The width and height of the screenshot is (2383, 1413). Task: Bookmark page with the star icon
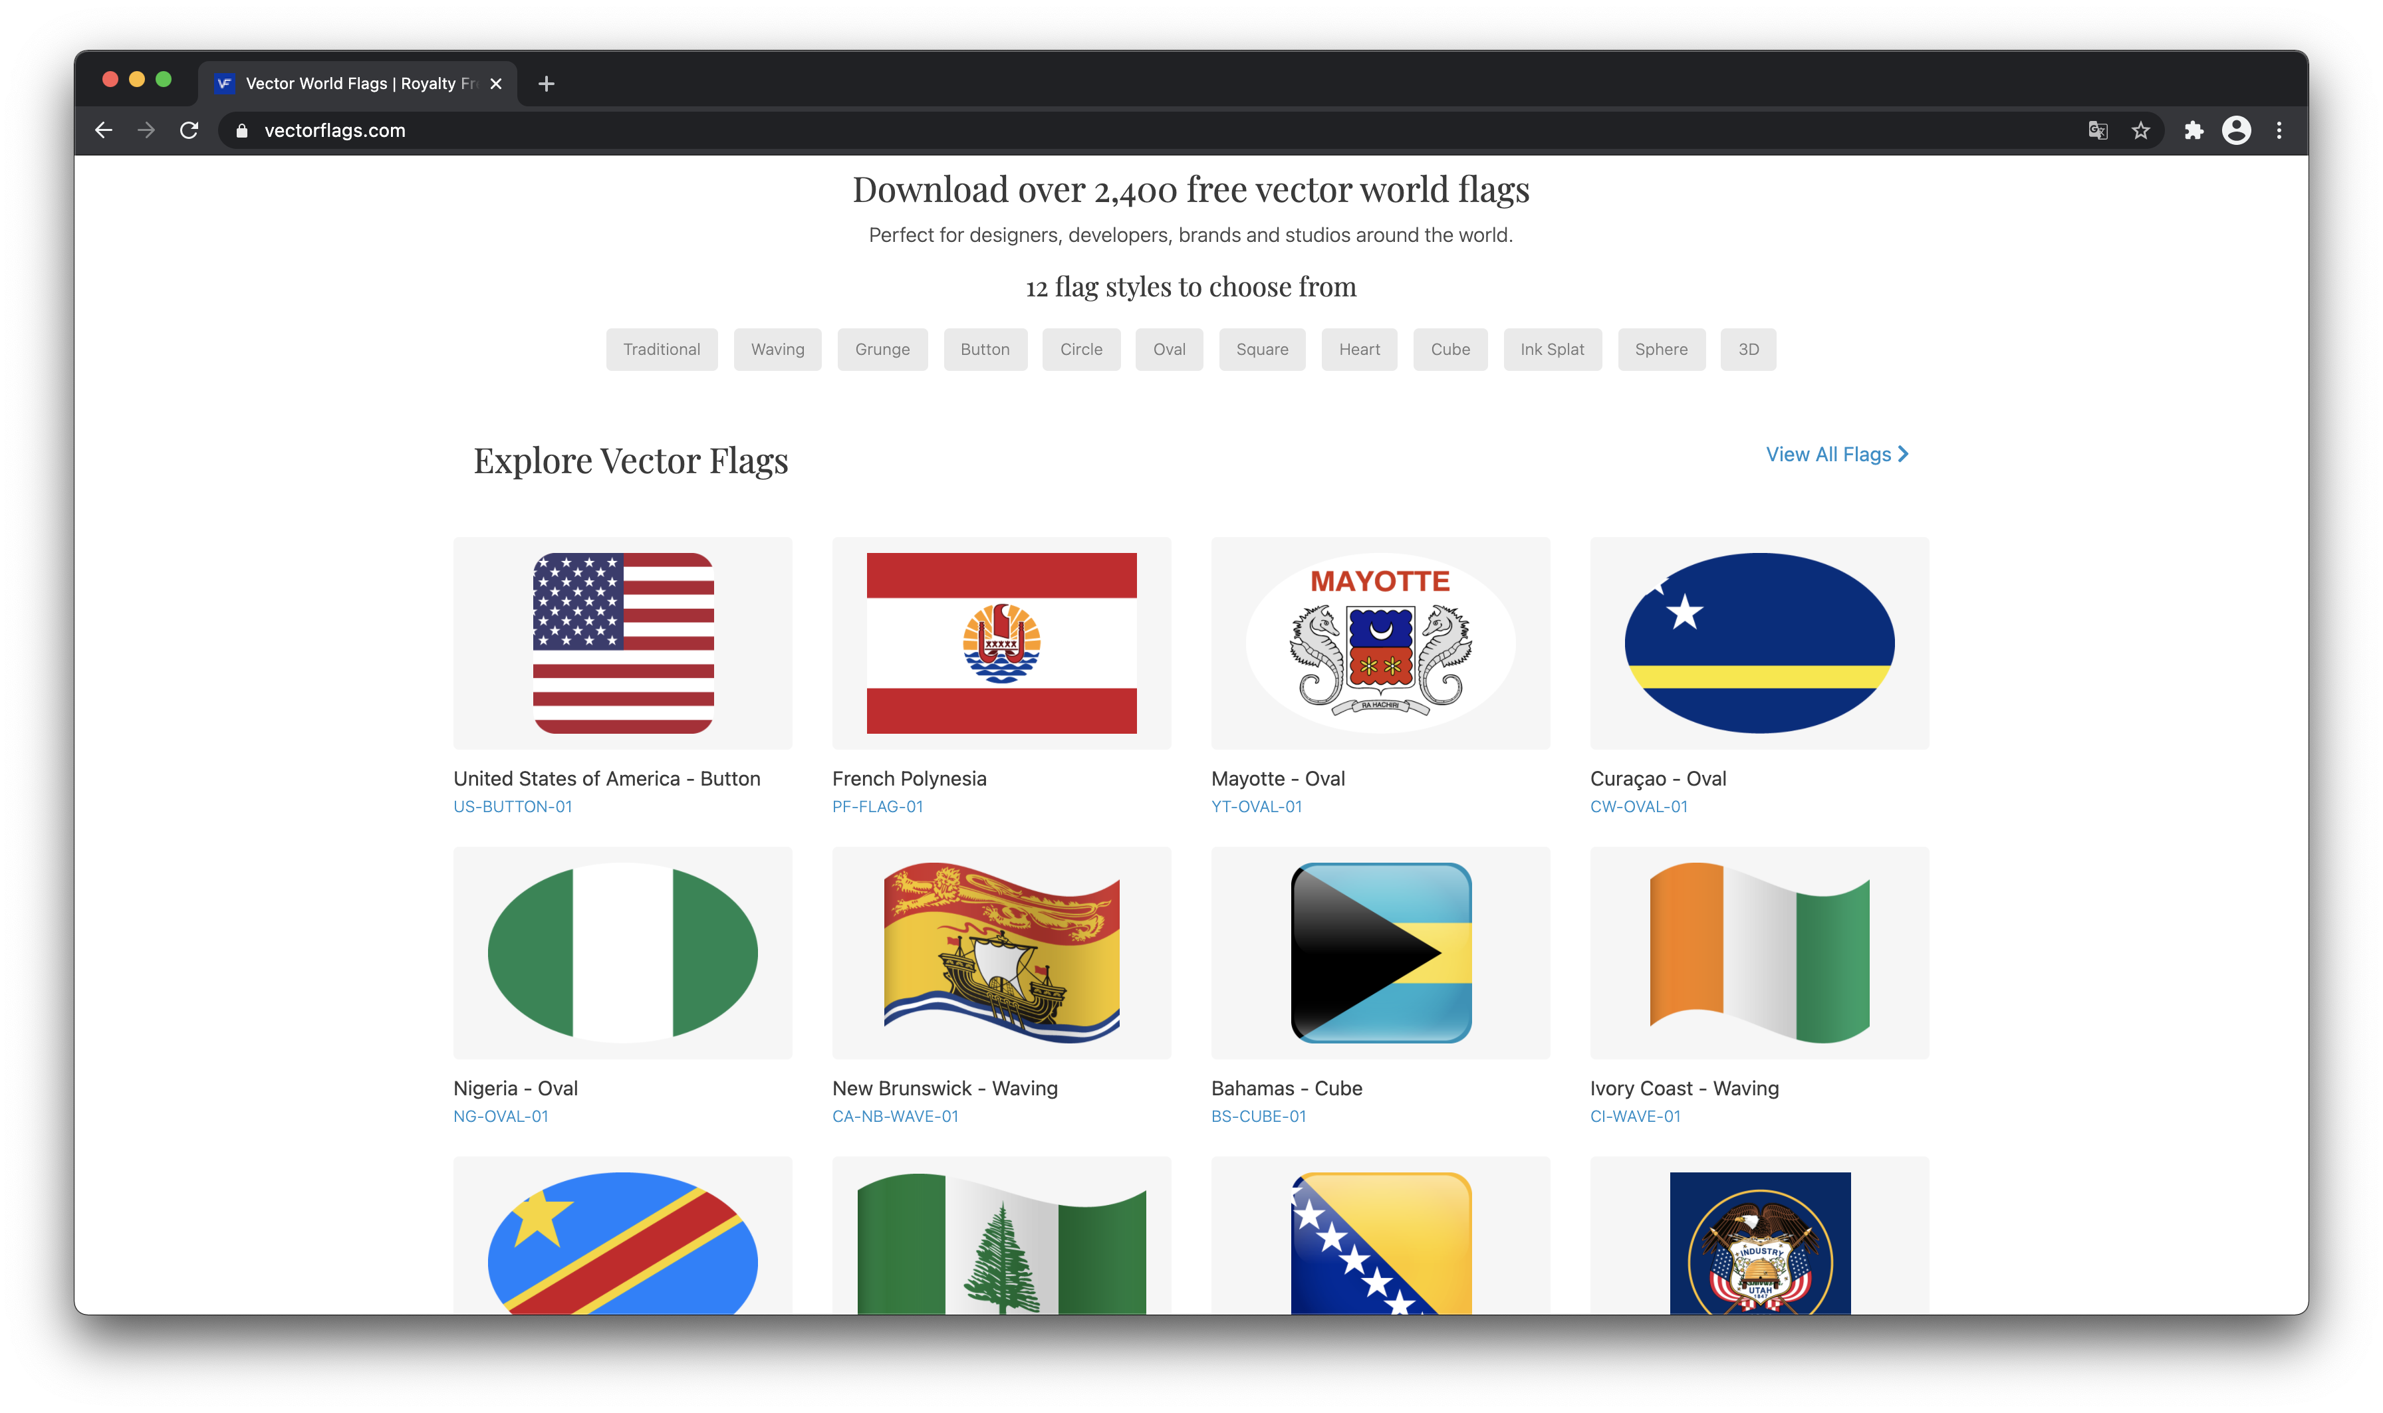(x=2140, y=130)
